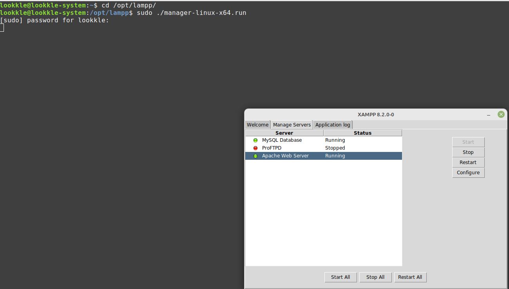Click the terminal cursor block
509x289 pixels.
pyautogui.click(x=2, y=28)
